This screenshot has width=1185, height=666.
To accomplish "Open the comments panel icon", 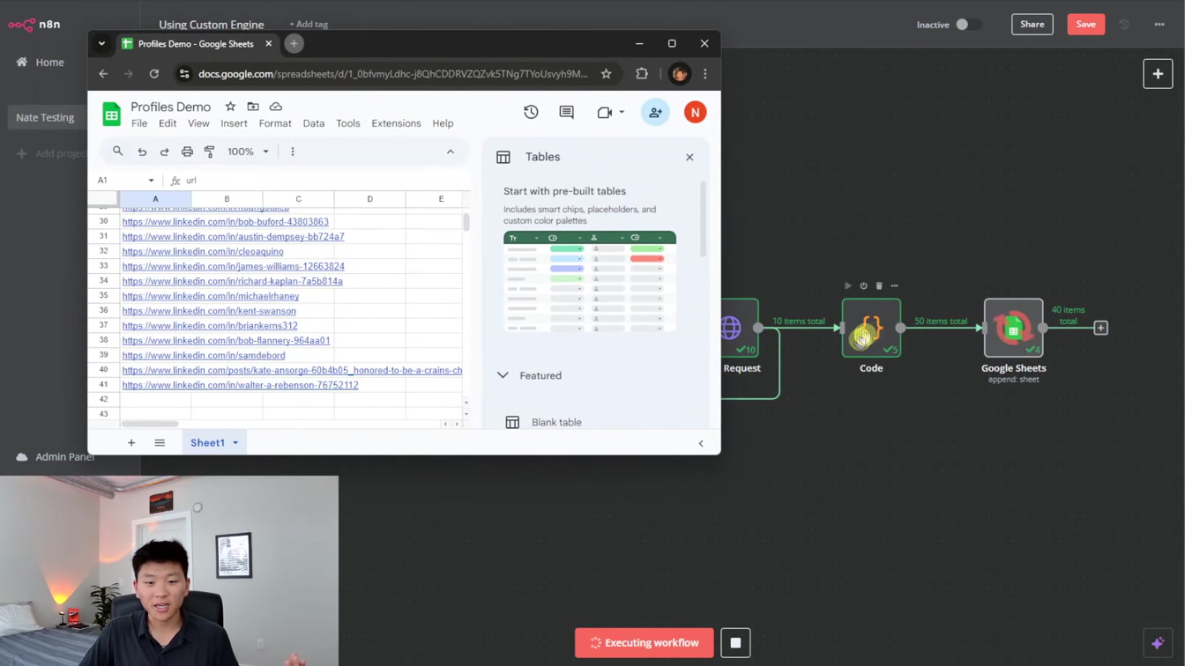I will point(566,112).
